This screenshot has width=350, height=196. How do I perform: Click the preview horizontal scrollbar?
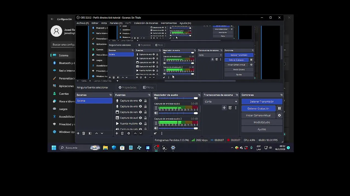(200, 81)
